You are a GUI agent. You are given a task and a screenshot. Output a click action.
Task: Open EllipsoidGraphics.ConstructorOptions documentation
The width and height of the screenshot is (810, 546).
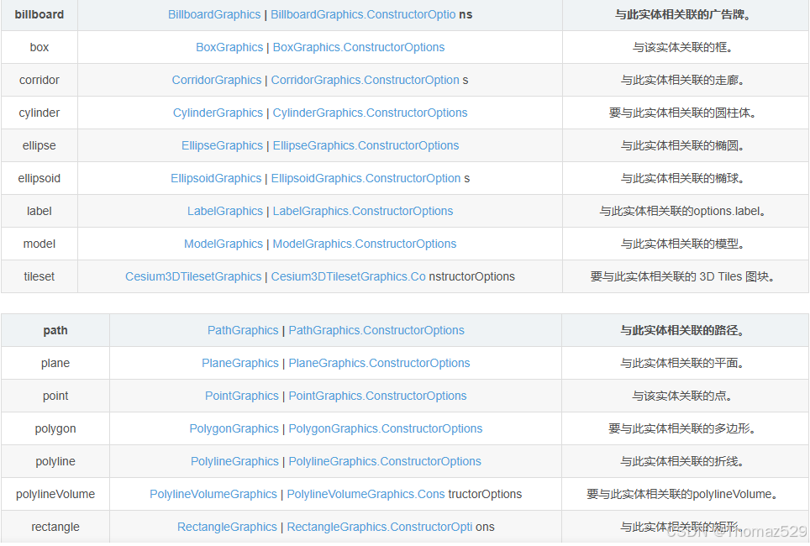(x=366, y=178)
